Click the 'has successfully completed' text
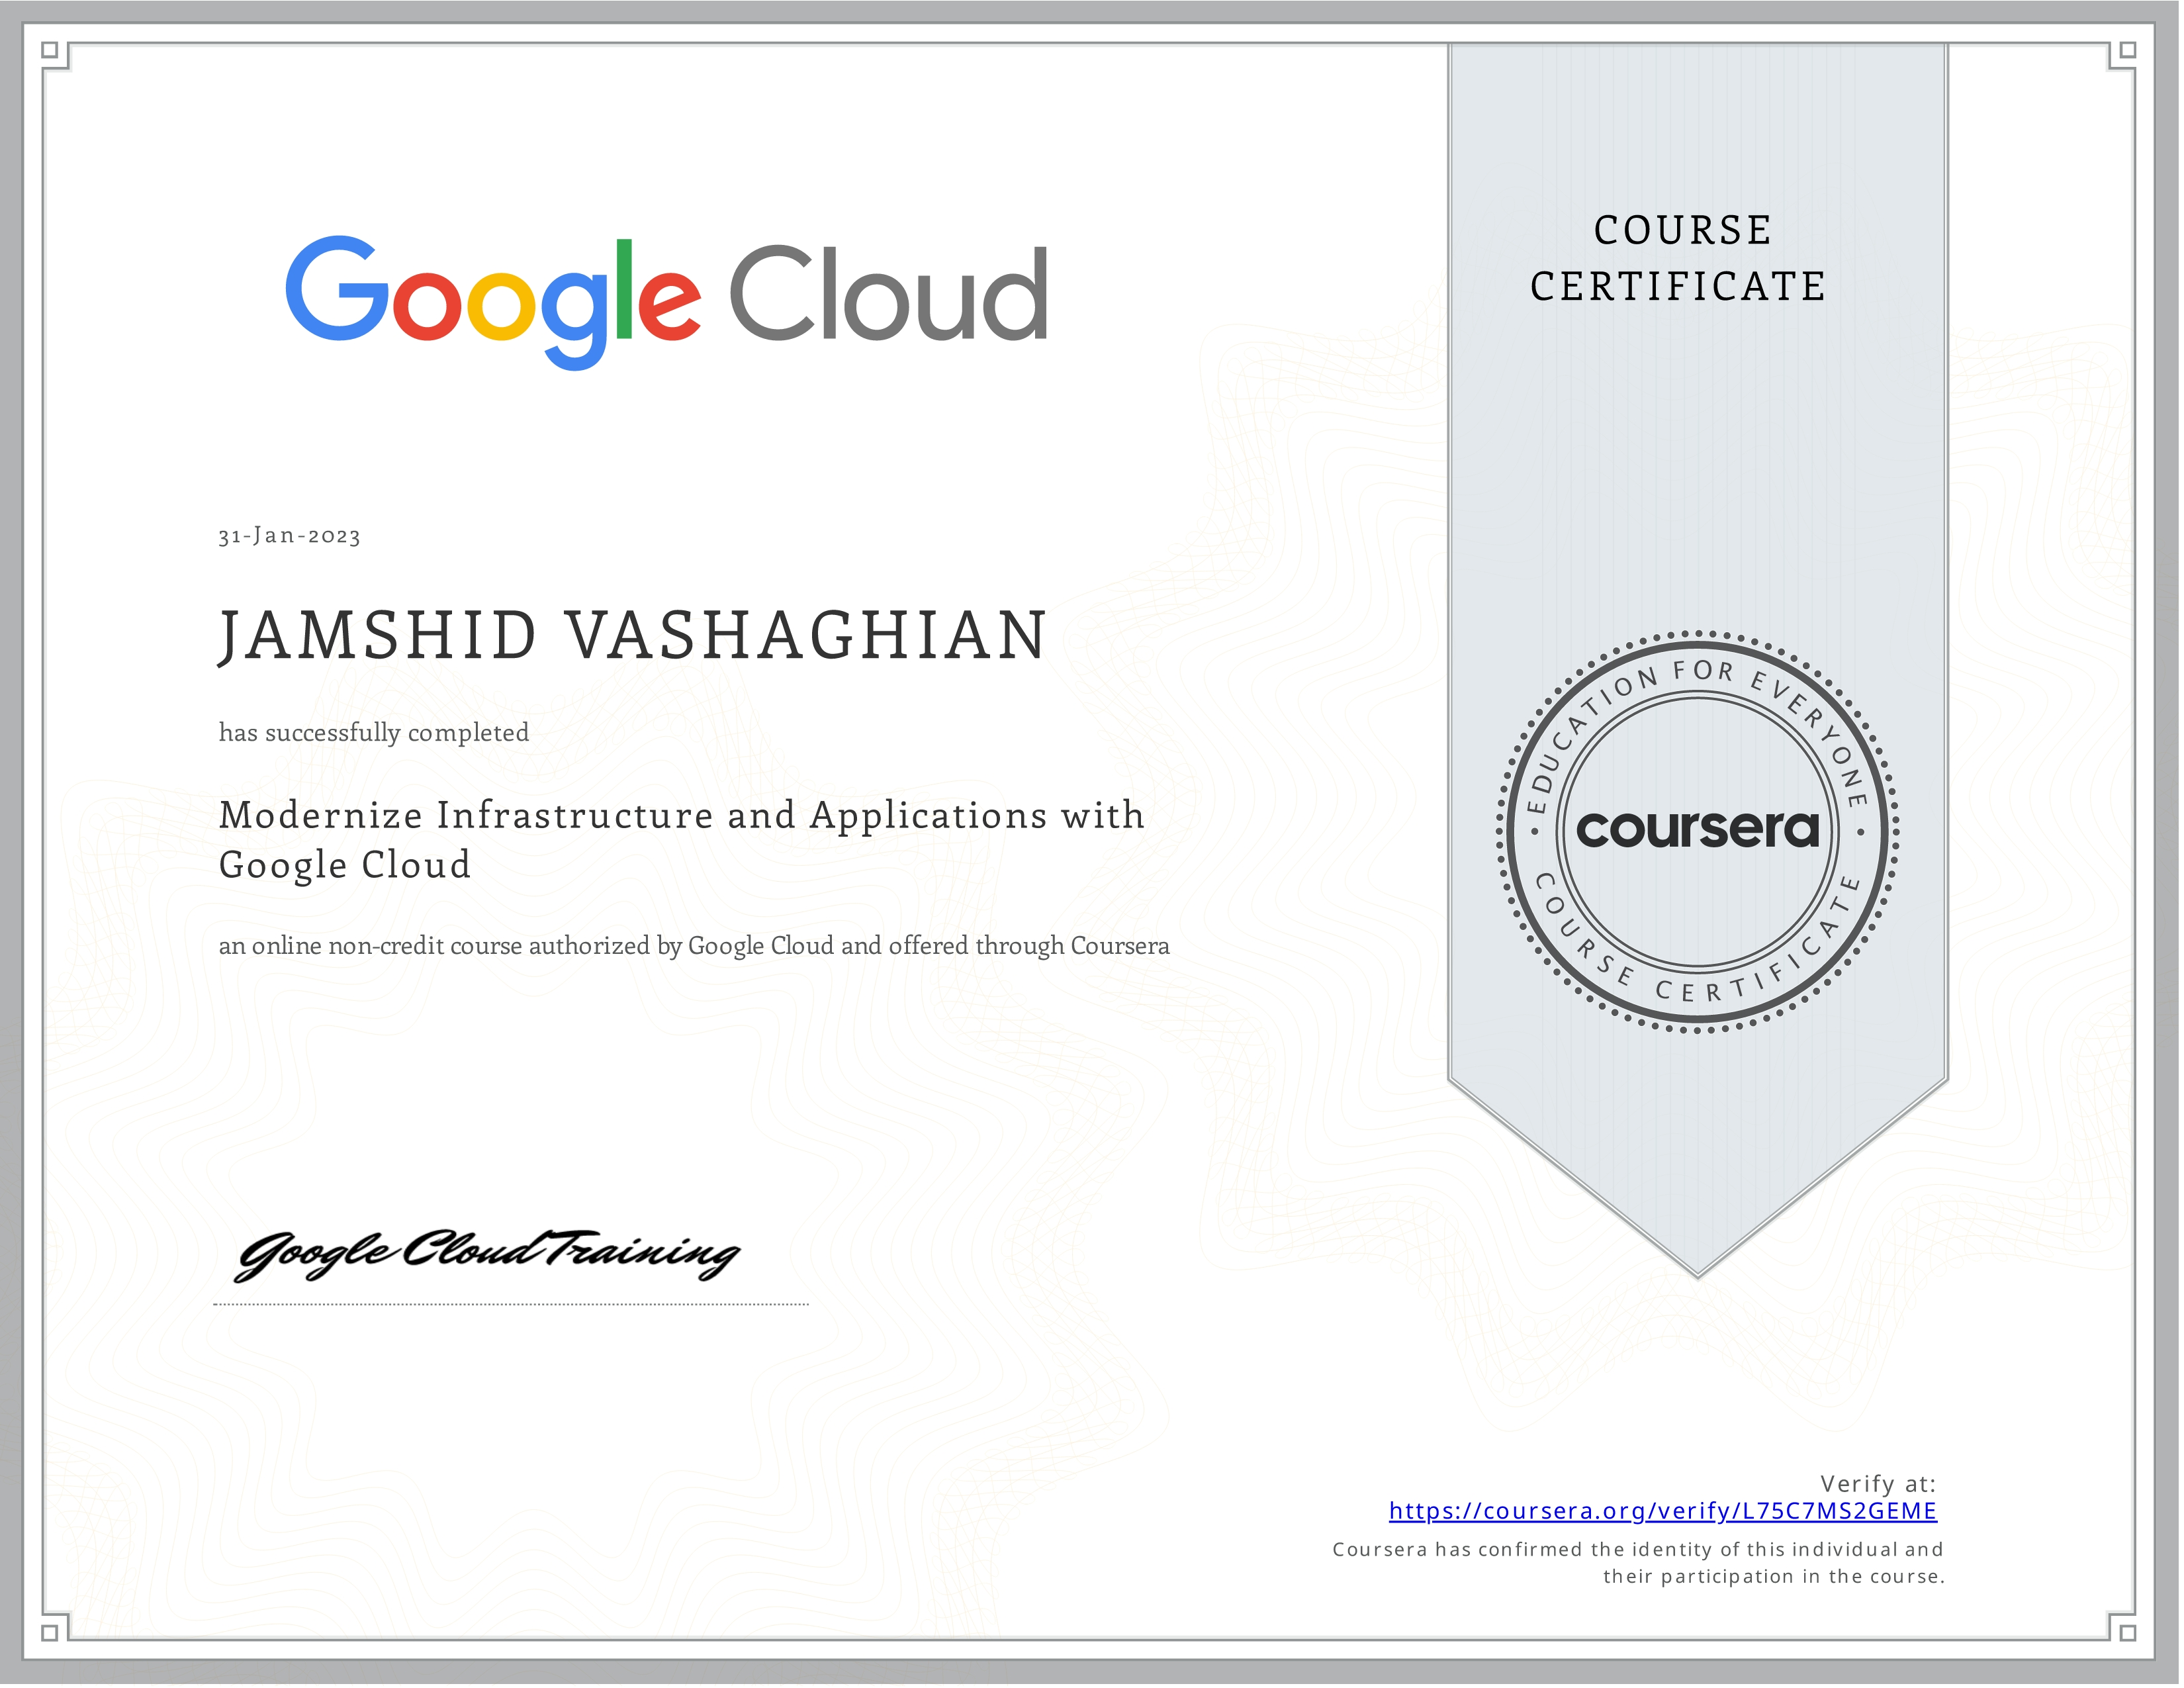 coord(374,733)
